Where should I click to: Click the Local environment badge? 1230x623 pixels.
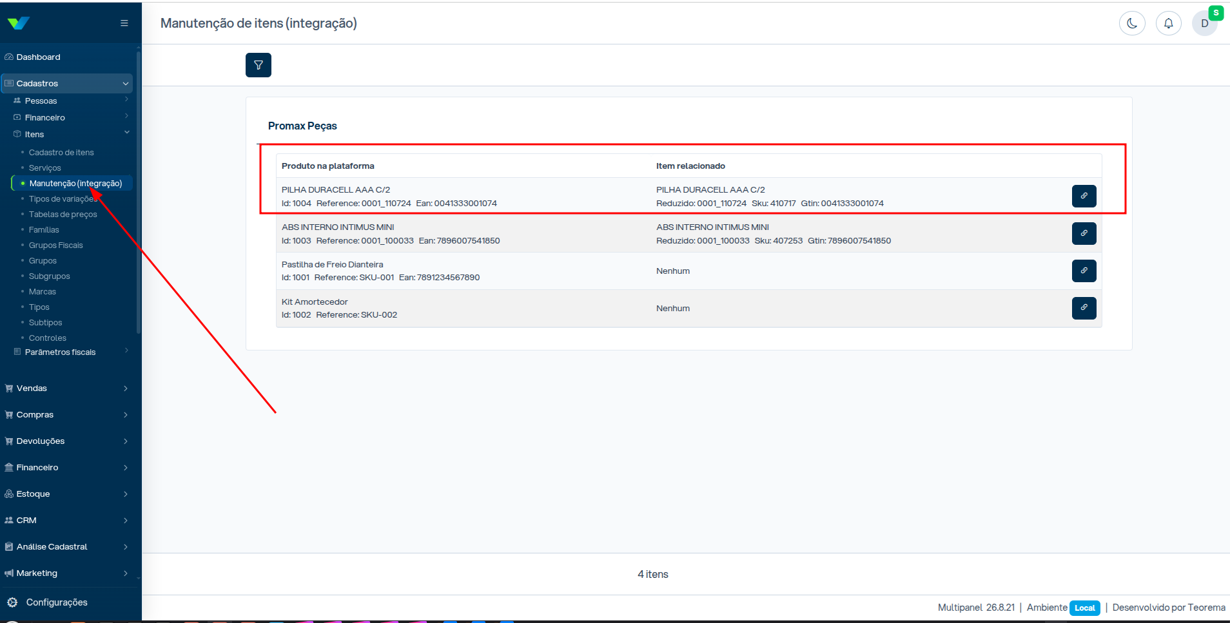click(1085, 608)
